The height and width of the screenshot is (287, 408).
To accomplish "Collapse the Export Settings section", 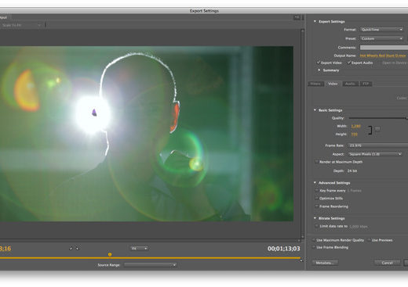I will click(x=315, y=21).
